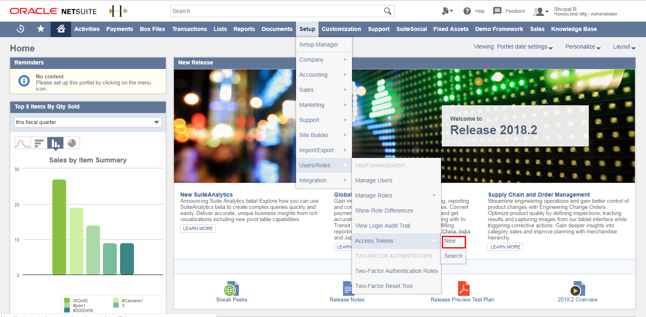Open the Site Builder menu item
This screenshot has height=317, width=646.
(x=323, y=135)
